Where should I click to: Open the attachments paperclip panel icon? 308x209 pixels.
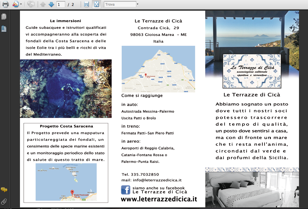[x=4, y=201]
